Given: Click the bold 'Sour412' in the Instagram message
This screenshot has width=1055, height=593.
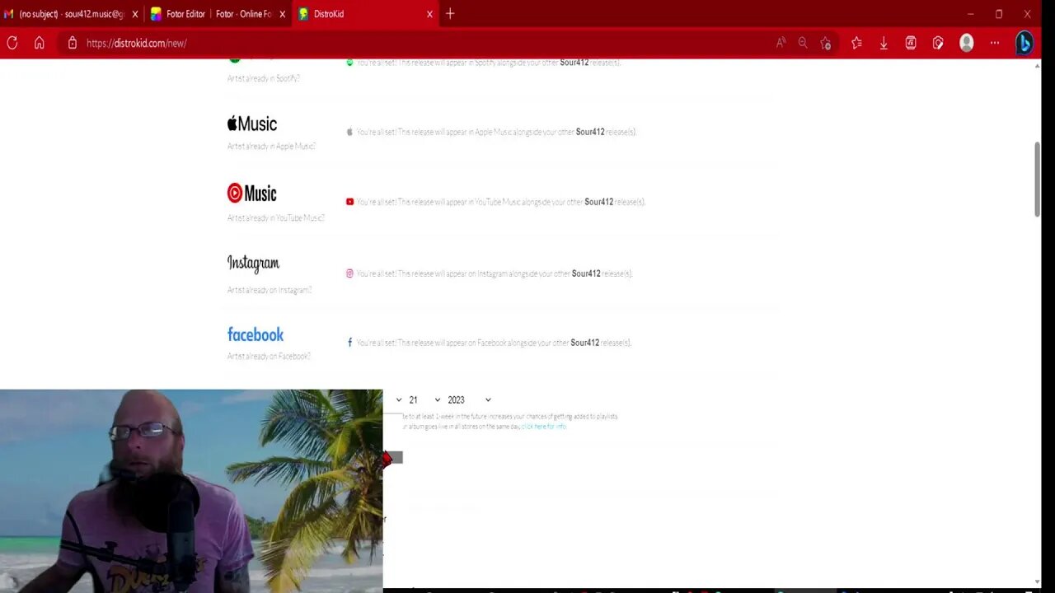Looking at the screenshot, I should pos(586,273).
